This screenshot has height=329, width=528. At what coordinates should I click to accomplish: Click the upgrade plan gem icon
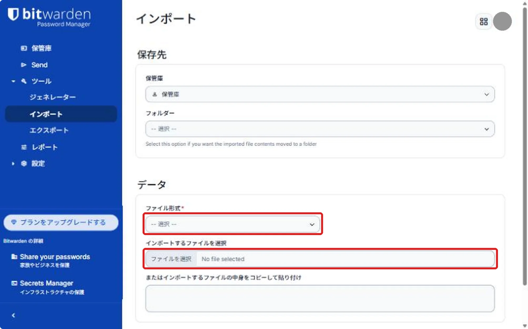[x=14, y=222]
